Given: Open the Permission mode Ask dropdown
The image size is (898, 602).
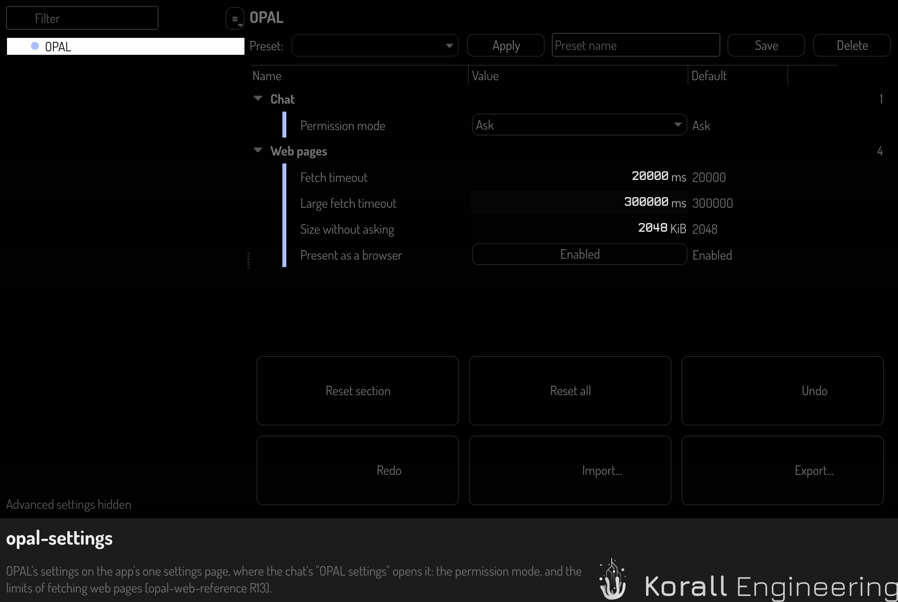Looking at the screenshot, I should 579,125.
